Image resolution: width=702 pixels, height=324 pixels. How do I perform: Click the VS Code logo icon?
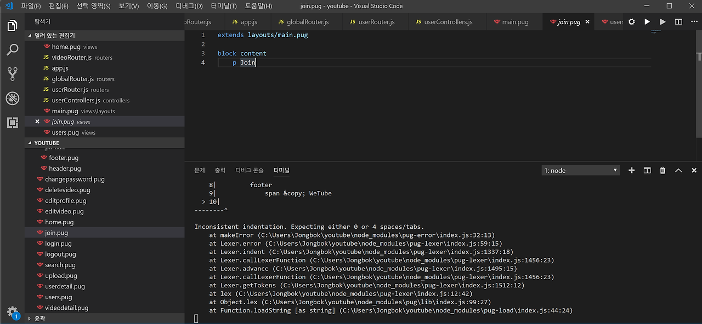pos(8,6)
